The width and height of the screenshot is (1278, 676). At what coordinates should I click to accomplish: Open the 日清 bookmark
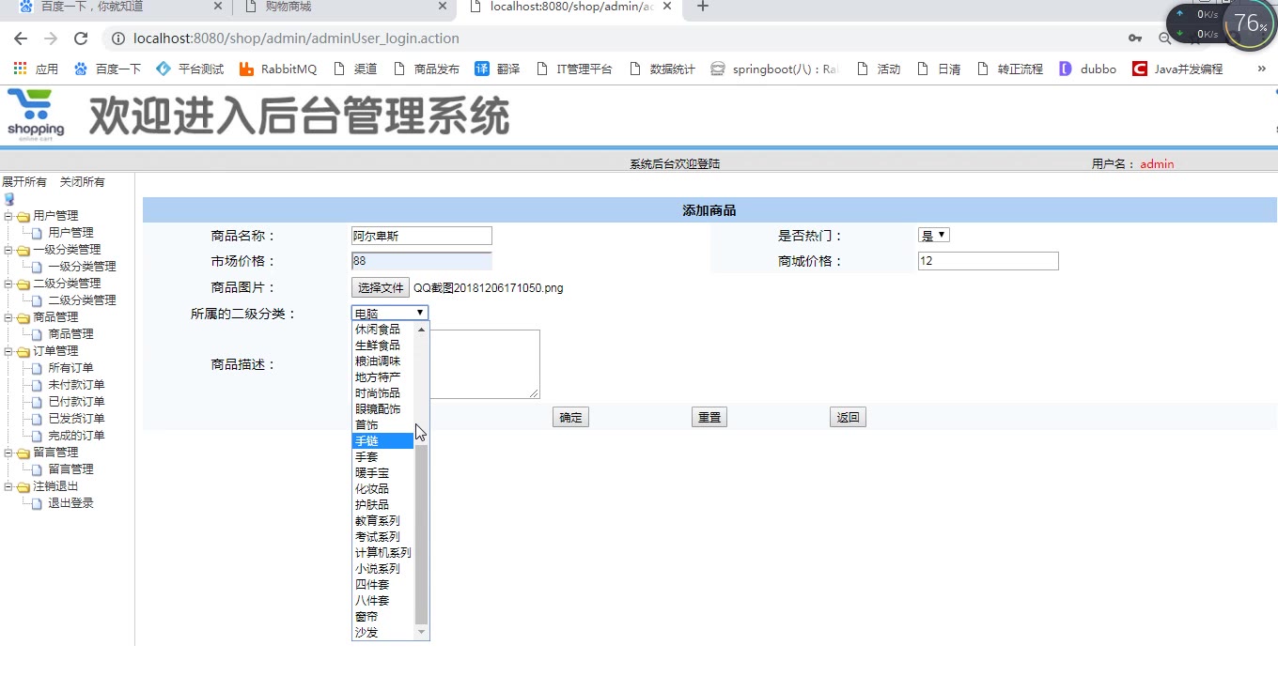[939, 69]
